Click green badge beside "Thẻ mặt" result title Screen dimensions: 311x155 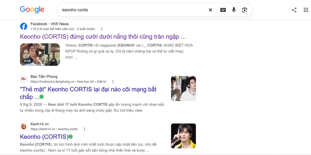[x=42, y=97]
